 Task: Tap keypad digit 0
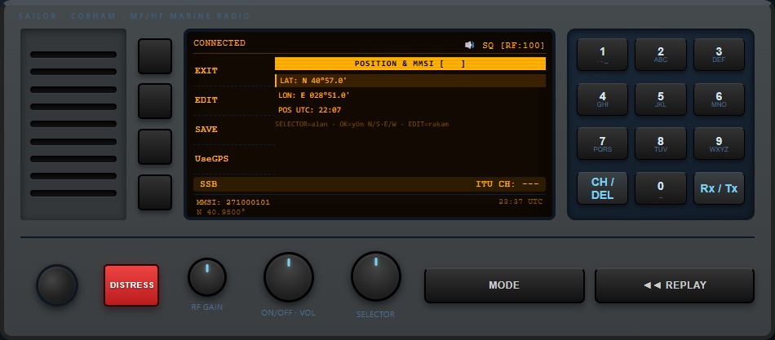coord(661,188)
